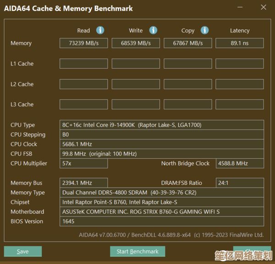Click the DRAM:FSB Ratio value 24:1
The height and width of the screenshot is (264, 275).
tap(240, 183)
